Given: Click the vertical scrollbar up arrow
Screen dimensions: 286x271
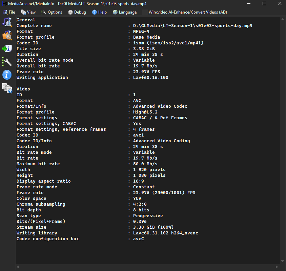Looking at the screenshot, I should coord(283,19).
